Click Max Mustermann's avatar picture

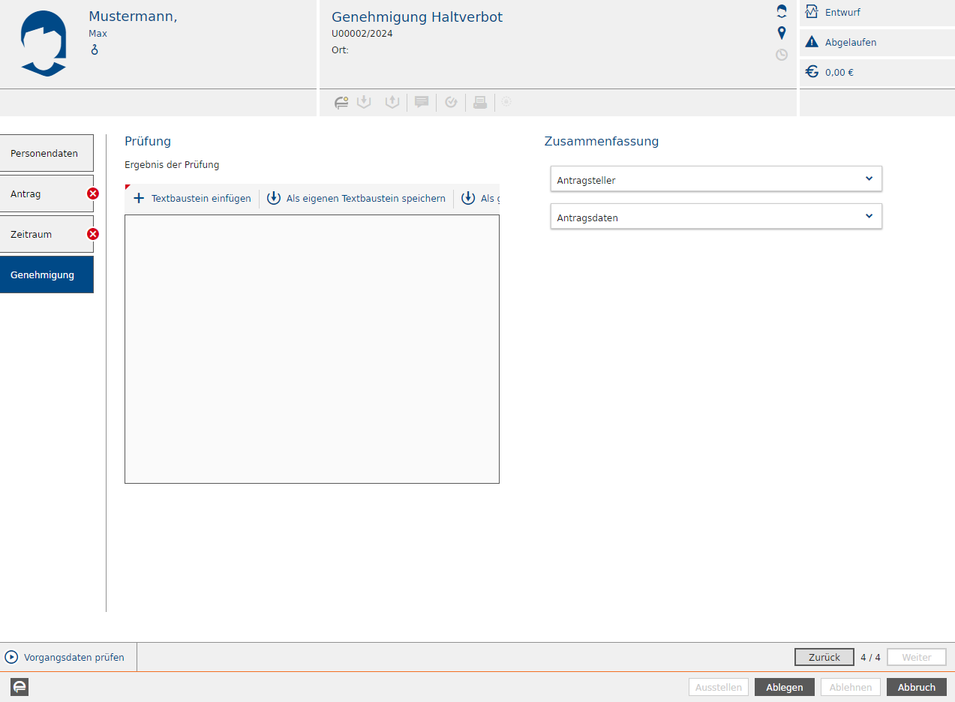point(44,43)
